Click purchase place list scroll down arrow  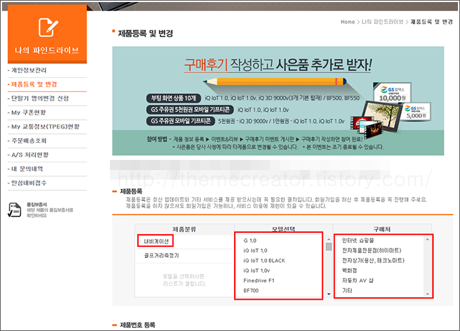(428, 294)
